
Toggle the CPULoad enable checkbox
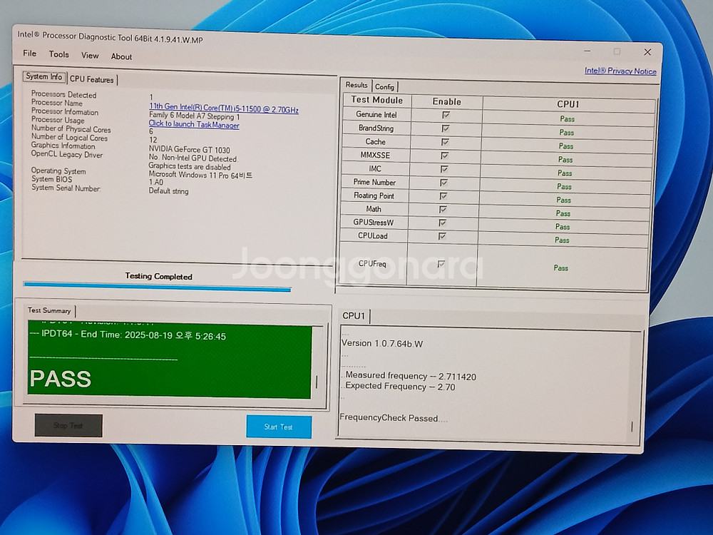(x=442, y=236)
